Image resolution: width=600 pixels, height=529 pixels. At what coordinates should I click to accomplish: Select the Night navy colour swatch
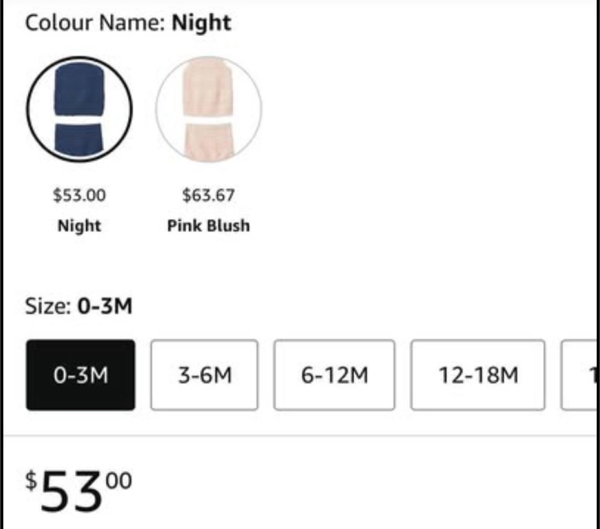[x=79, y=109]
